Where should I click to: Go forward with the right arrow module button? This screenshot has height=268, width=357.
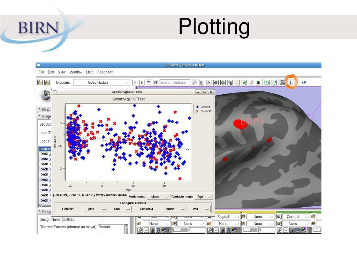[142, 82]
